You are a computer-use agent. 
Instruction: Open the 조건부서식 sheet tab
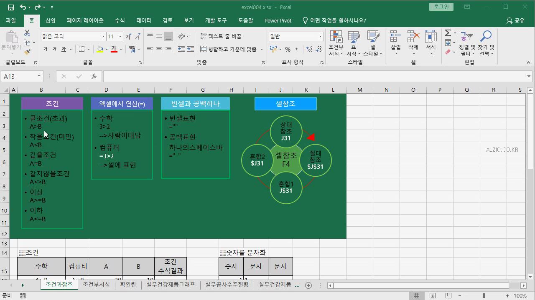96,285
